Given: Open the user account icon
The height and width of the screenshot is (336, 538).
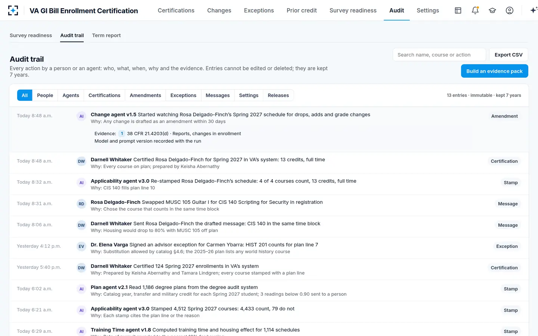Looking at the screenshot, I should (x=510, y=10).
